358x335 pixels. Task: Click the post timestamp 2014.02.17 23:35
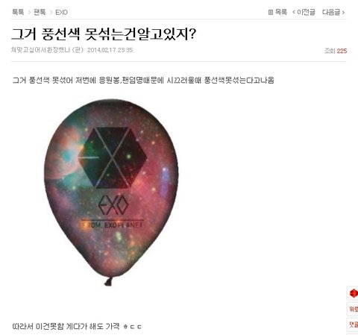(x=110, y=50)
